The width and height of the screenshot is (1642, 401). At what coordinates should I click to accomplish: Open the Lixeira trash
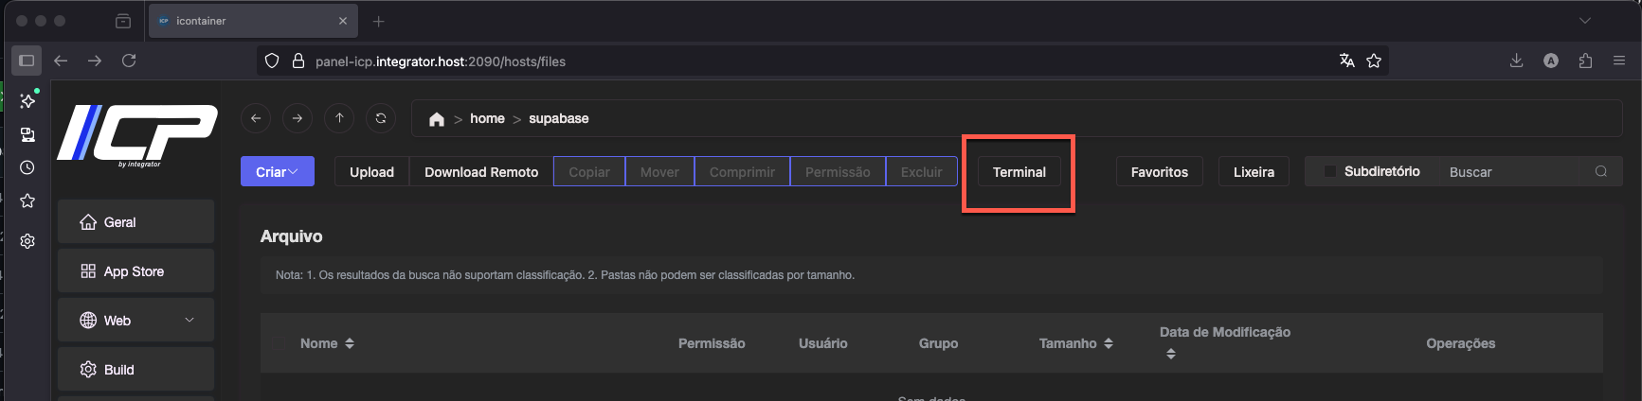pyautogui.click(x=1254, y=171)
